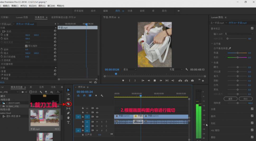The image size is (256, 141).
Task: Click the Extract button
Action: (186, 80)
